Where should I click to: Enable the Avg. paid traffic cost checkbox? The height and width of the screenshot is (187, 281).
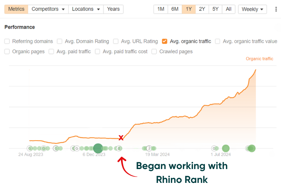(x=97, y=52)
